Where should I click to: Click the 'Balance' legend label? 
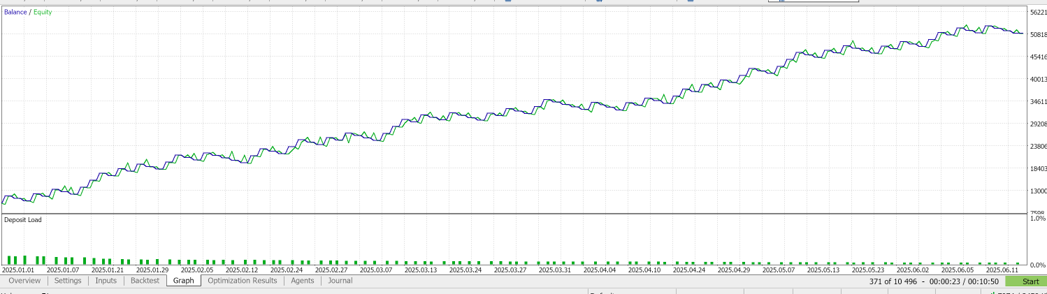point(15,12)
